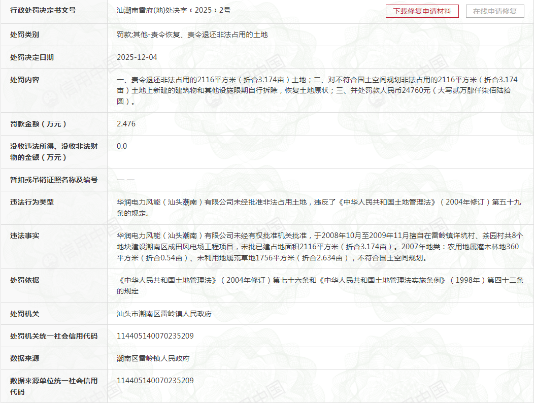This screenshot has width=536, height=403.
Task: Click the date 2025-12-04
Action: click(x=137, y=57)
